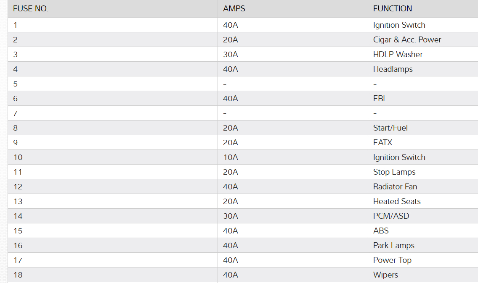Select fuse number 18 cell
The image size is (478, 283).
pyautogui.click(x=18, y=275)
